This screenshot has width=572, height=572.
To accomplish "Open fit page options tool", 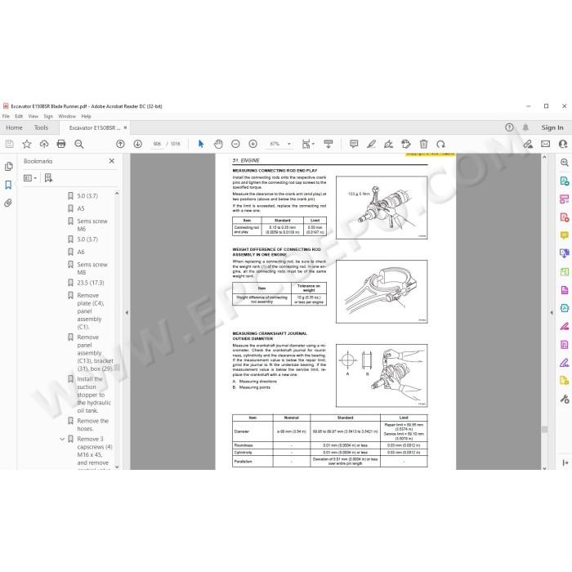I will coord(308,144).
